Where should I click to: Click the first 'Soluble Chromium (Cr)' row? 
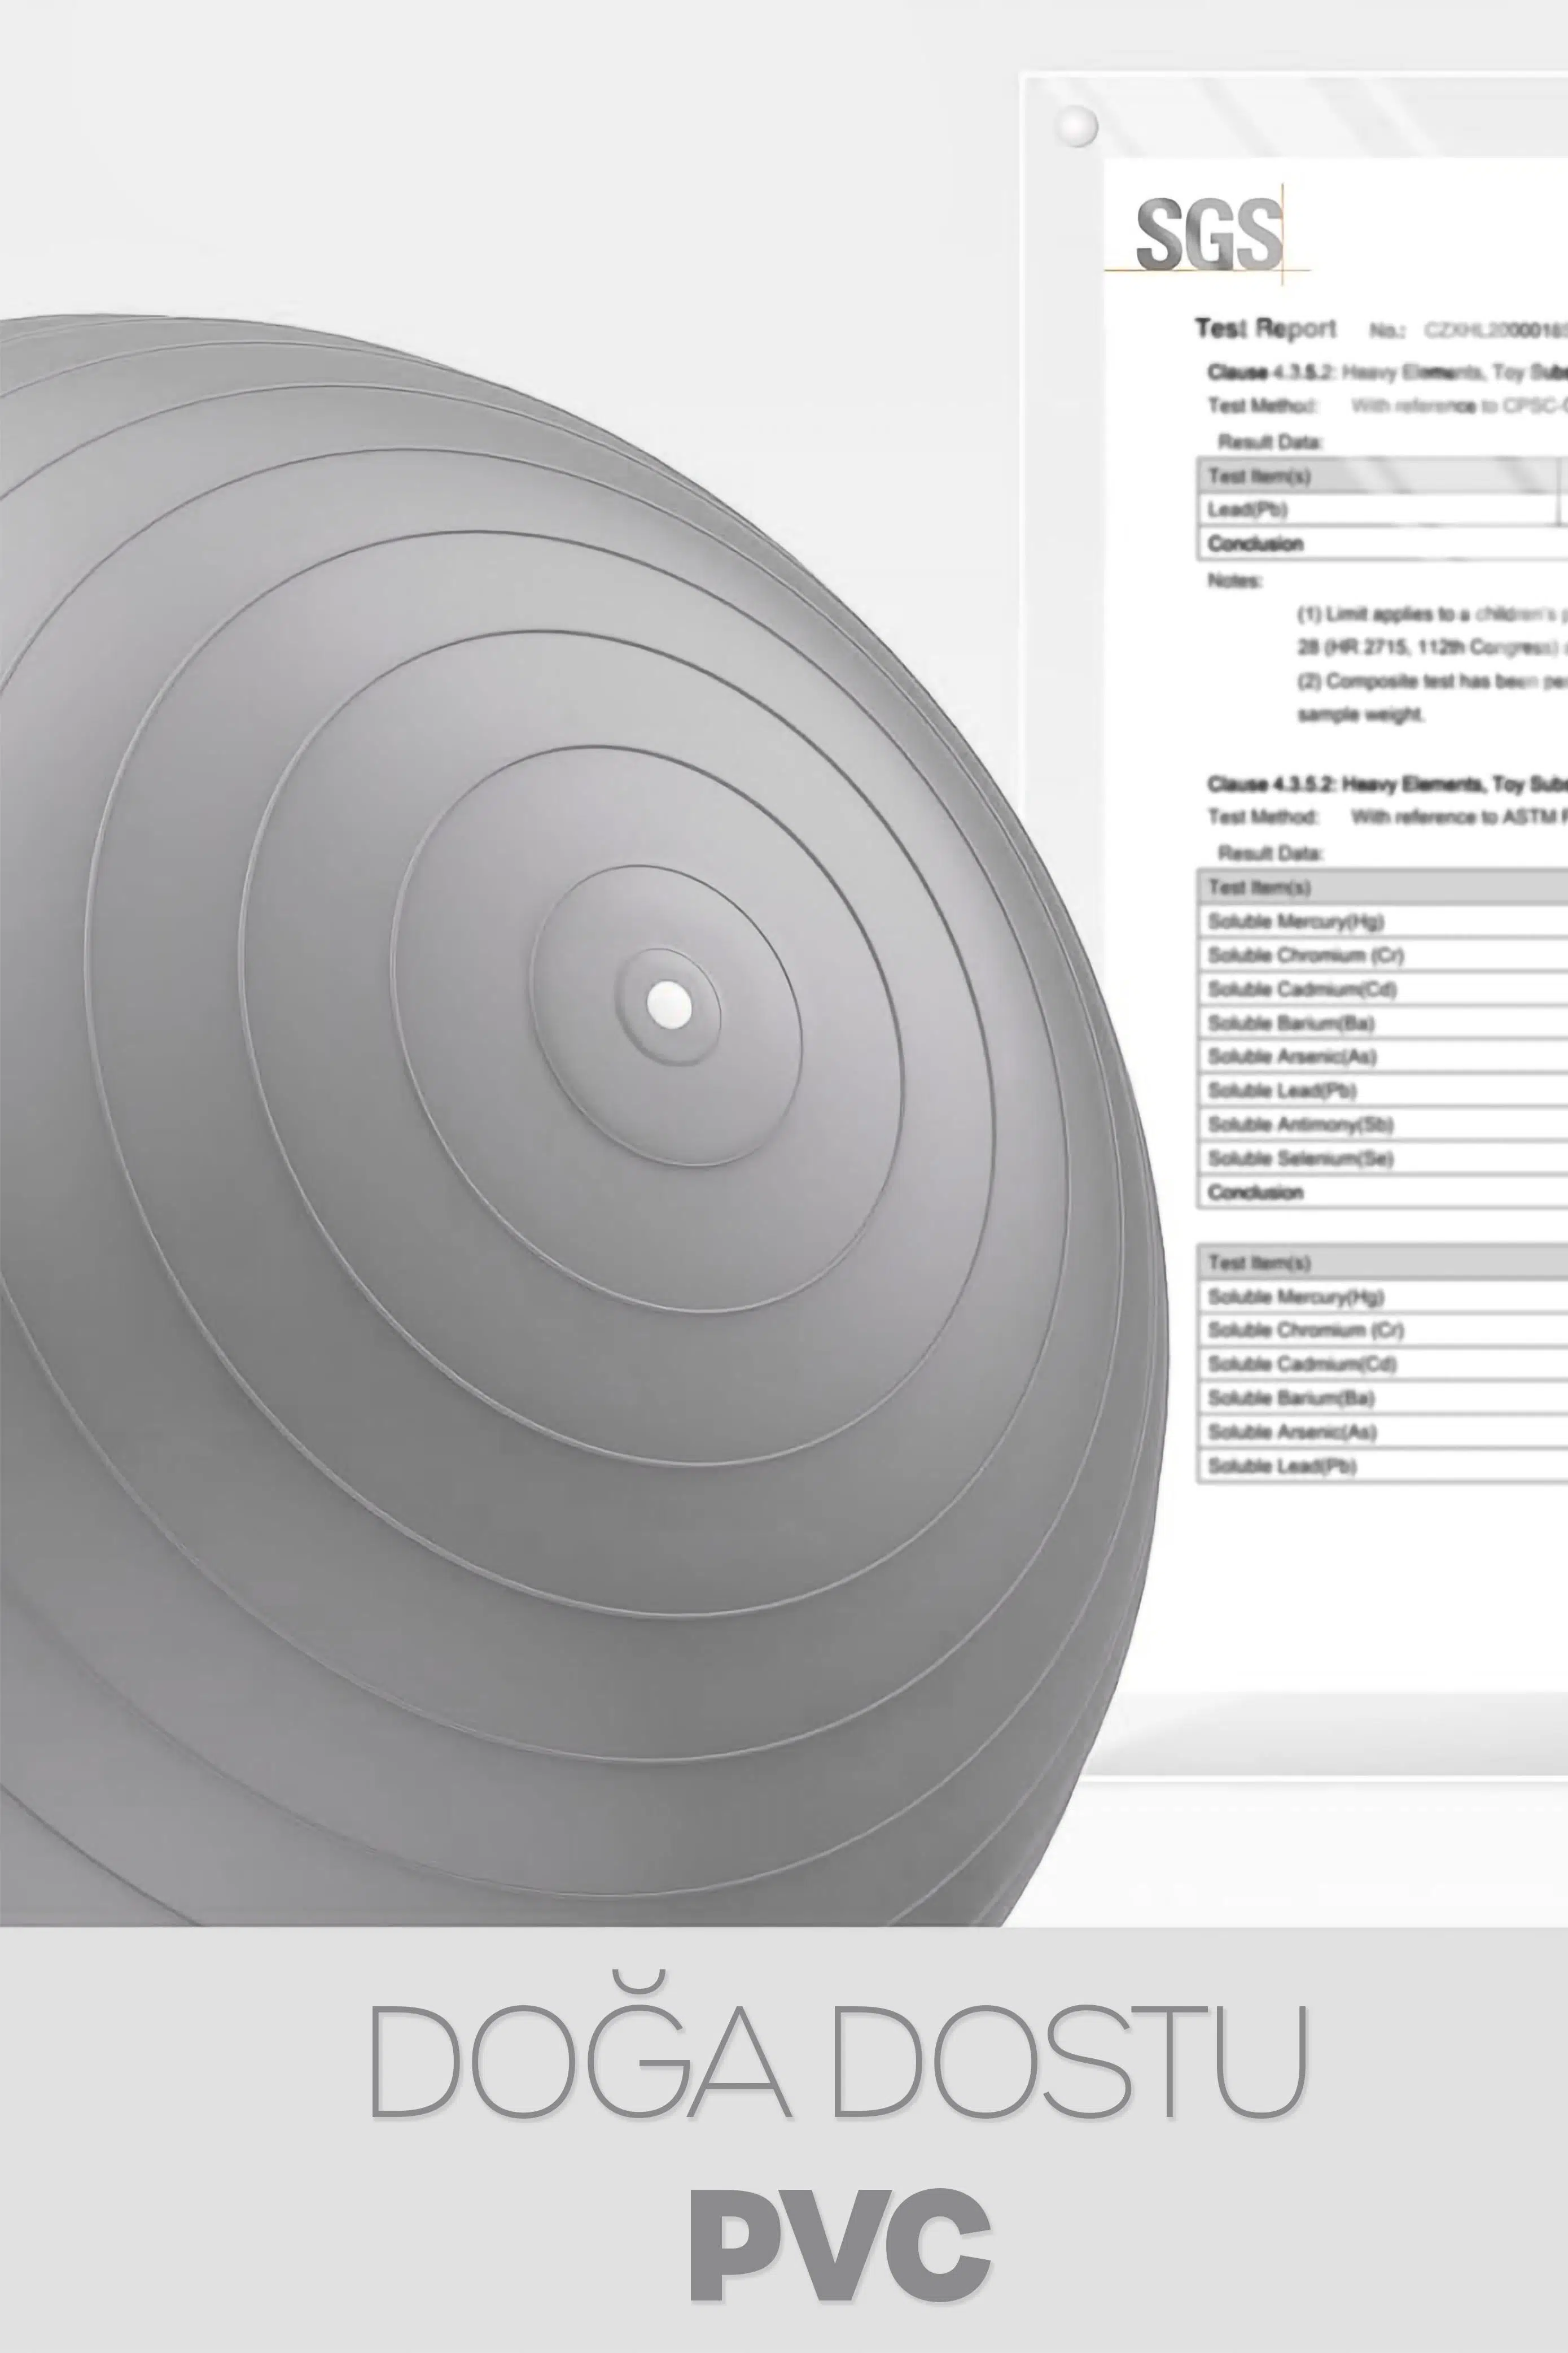click(x=1305, y=955)
